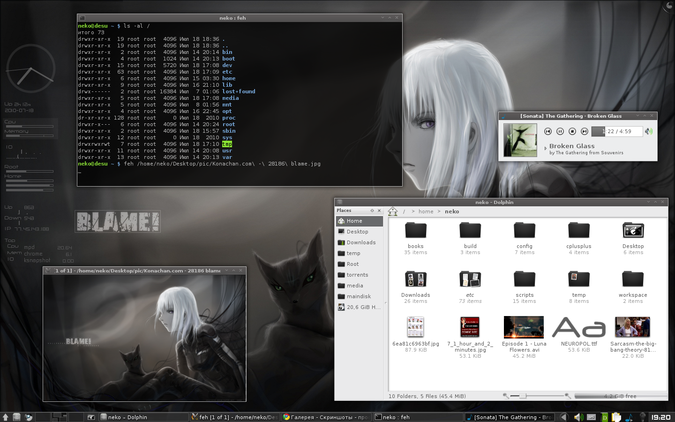The image size is (675, 422).
Task: Open breadcrumb arrow between home and neko
Action: click(439, 211)
